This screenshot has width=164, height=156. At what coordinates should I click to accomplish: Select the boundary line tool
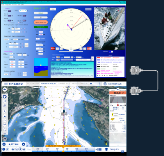click(5, 125)
